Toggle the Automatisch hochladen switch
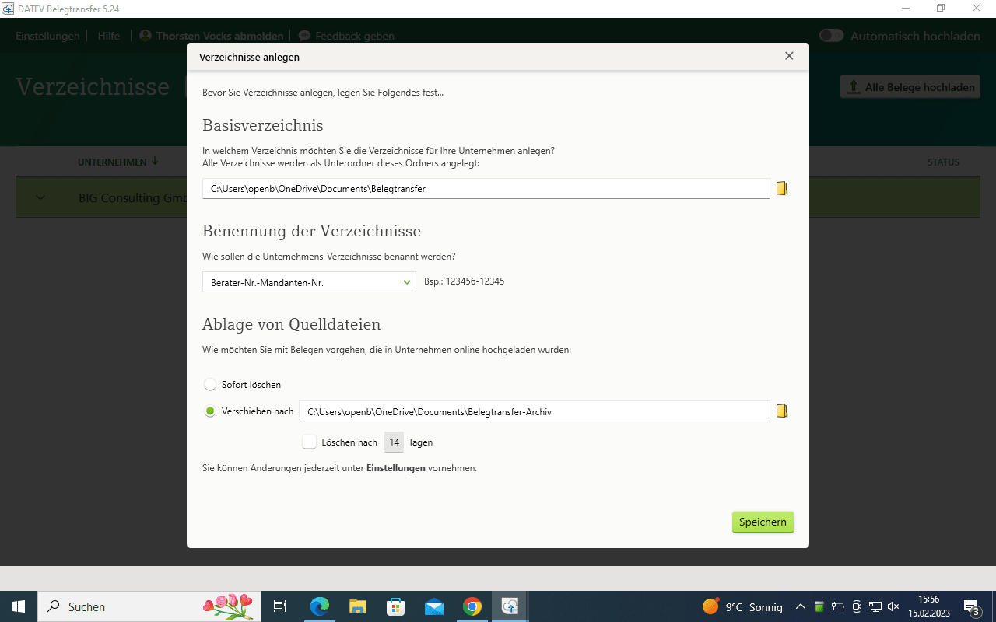The width and height of the screenshot is (996, 622). 831,36
